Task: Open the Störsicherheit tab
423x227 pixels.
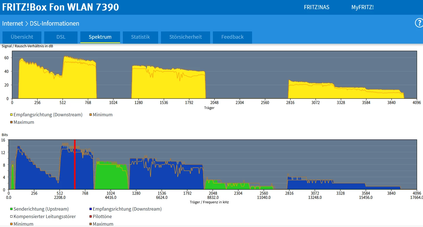Action: point(185,37)
